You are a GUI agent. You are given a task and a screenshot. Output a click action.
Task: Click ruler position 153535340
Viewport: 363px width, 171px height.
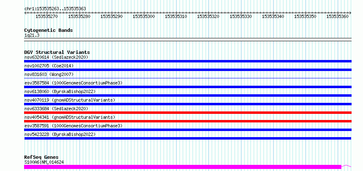point(273,16)
